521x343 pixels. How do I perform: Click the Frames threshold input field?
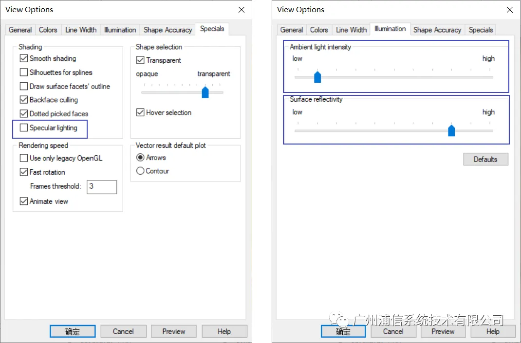(x=102, y=187)
